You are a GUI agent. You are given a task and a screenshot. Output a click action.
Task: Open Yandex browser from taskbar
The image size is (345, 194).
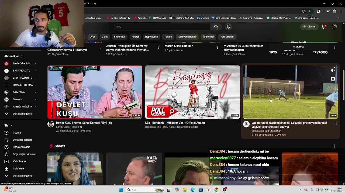point(208,190)
